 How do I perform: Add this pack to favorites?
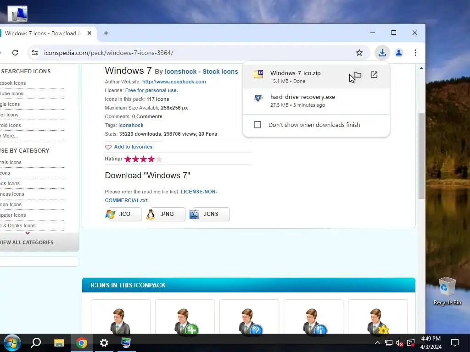tap(133, 147)
